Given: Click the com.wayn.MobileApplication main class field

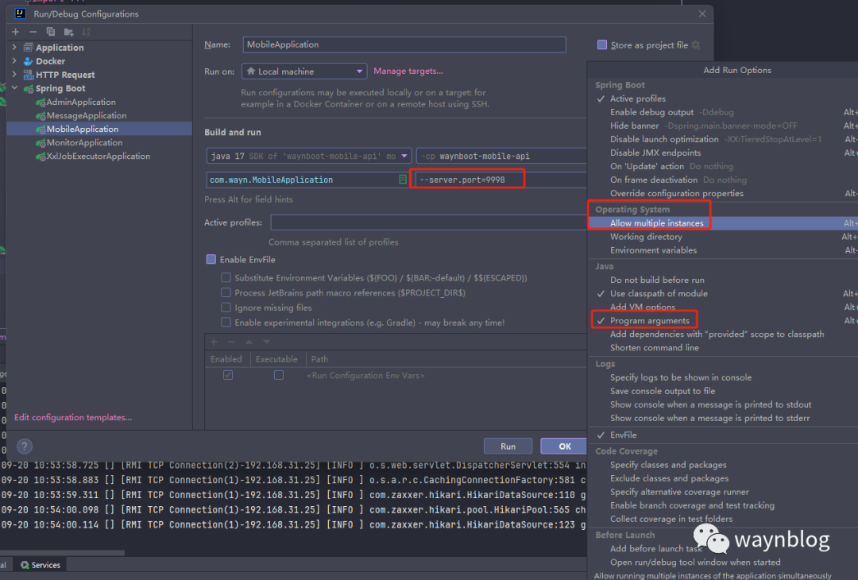Looking at the screenshot, I should click(307, 180).
